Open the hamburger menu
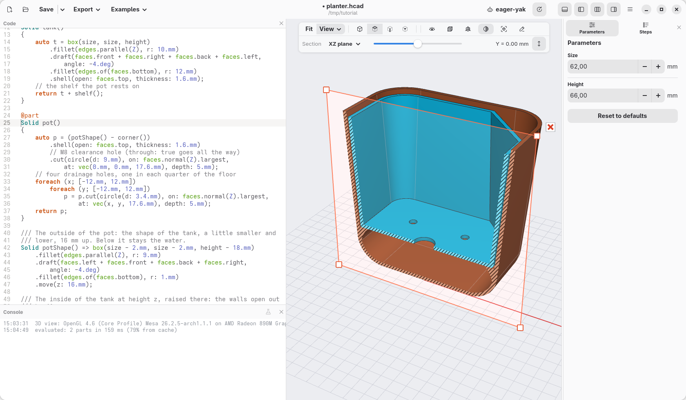686x400 pixels. 630,9
